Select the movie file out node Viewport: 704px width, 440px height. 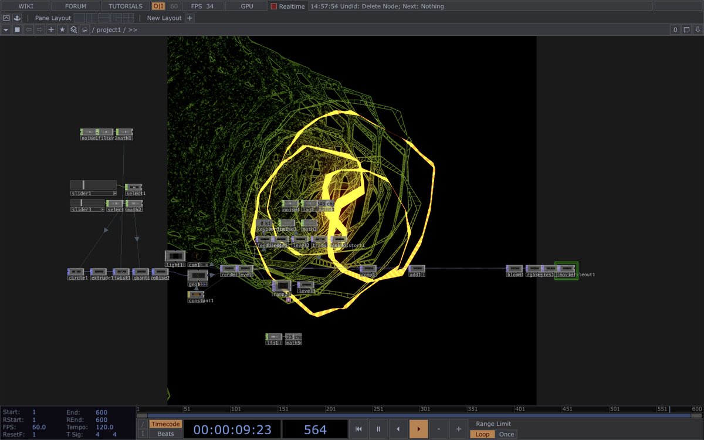(x=566, y=270)
